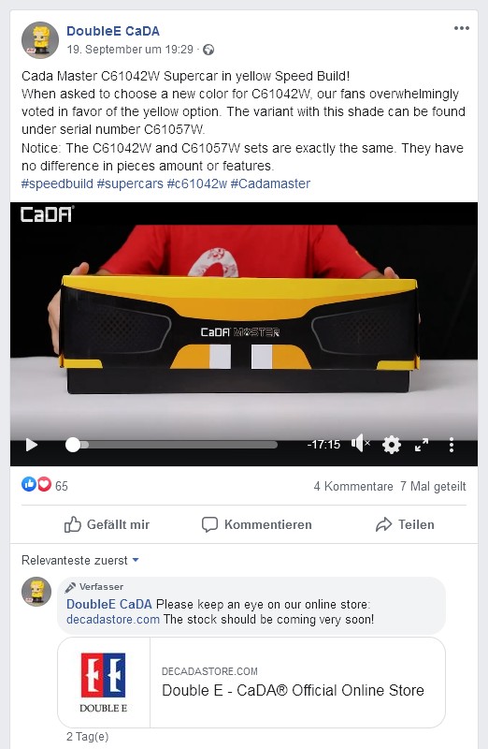
Task: Play the speed build video
Action: point(32,445)
